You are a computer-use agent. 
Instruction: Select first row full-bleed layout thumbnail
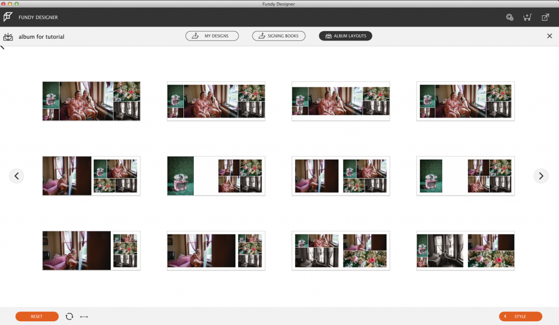pyautogui.click(x=91, y=101)
